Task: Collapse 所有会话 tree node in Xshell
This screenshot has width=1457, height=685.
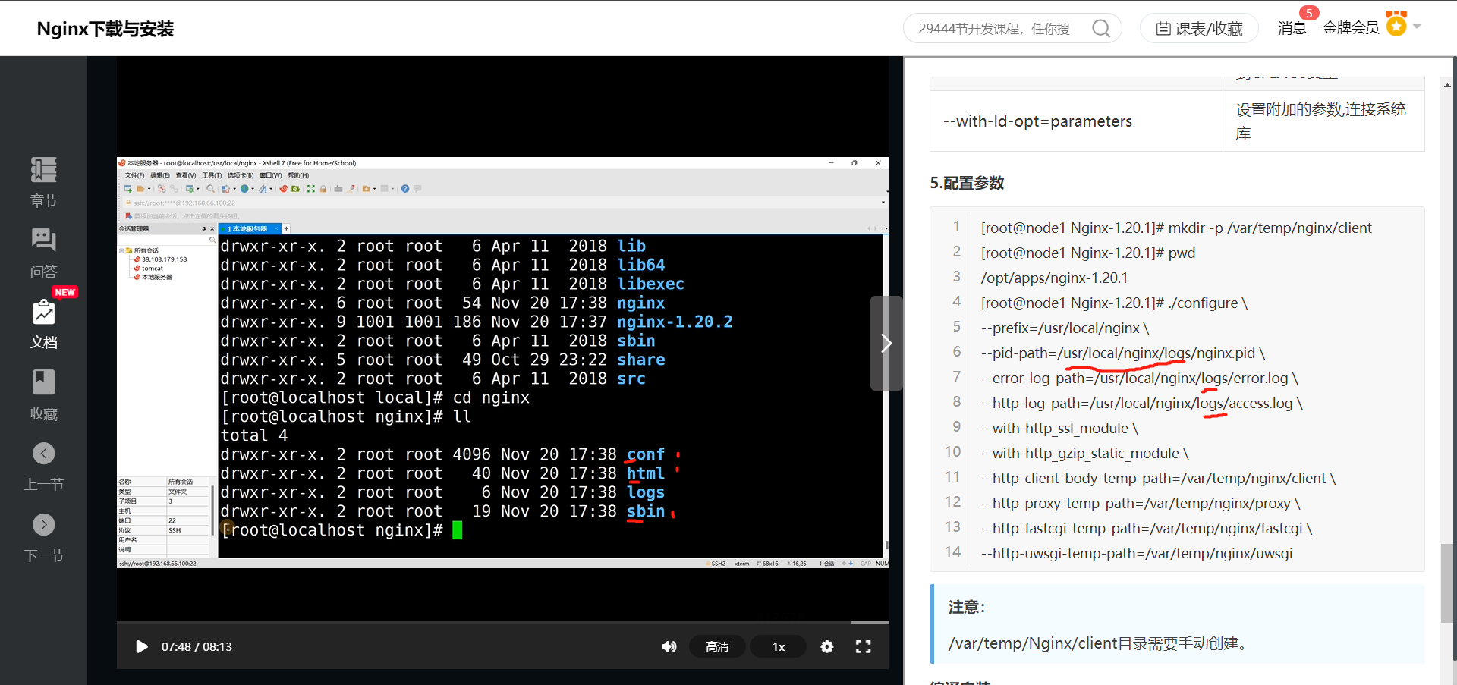Action: [121, 250]
